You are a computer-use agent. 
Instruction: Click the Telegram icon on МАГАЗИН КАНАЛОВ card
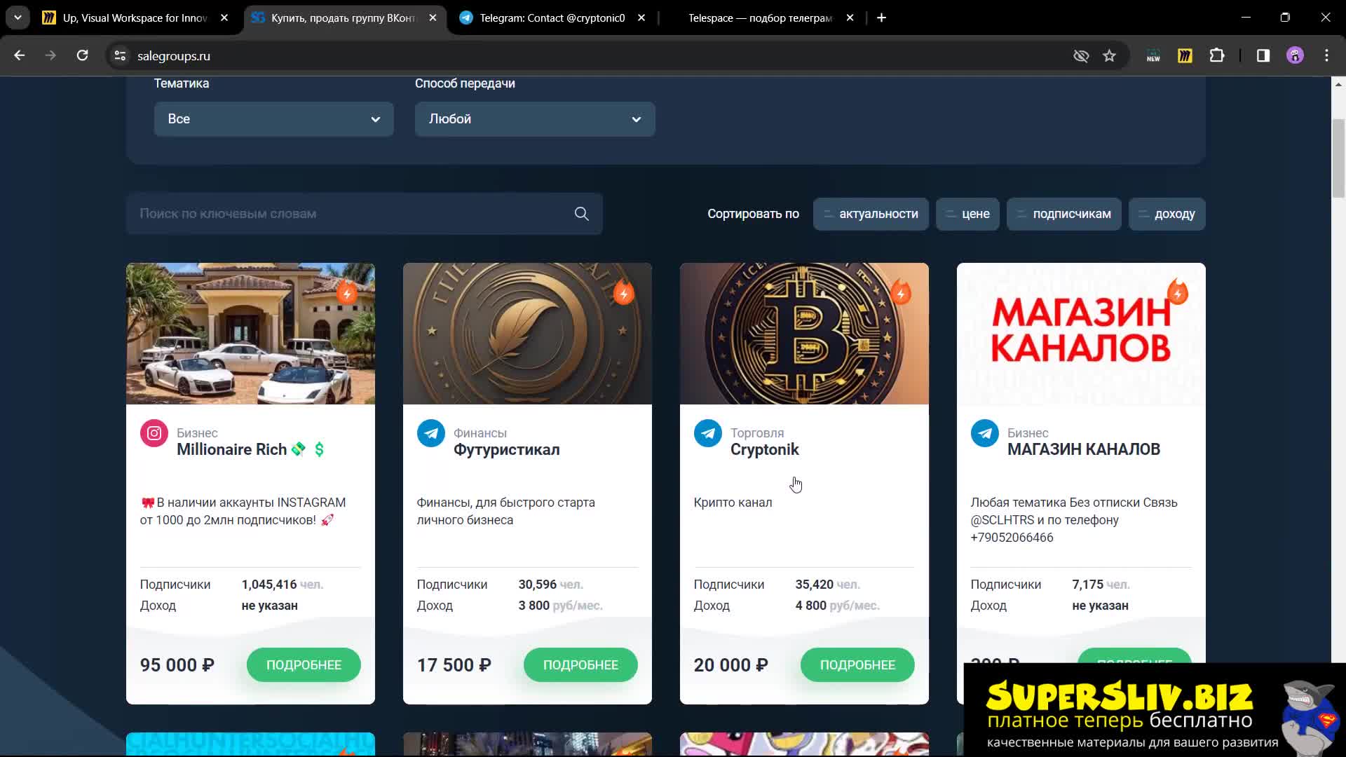(985, 433)
